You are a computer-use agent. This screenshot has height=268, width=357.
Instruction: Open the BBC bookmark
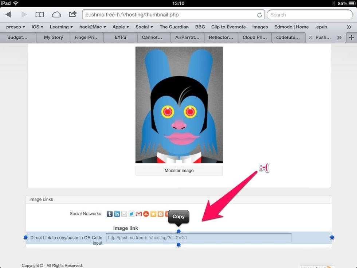coord(200,27)
